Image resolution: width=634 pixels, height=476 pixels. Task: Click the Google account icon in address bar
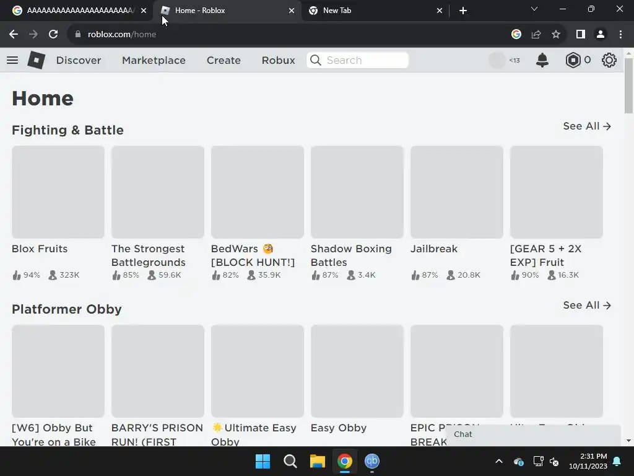tap(516, 35)
